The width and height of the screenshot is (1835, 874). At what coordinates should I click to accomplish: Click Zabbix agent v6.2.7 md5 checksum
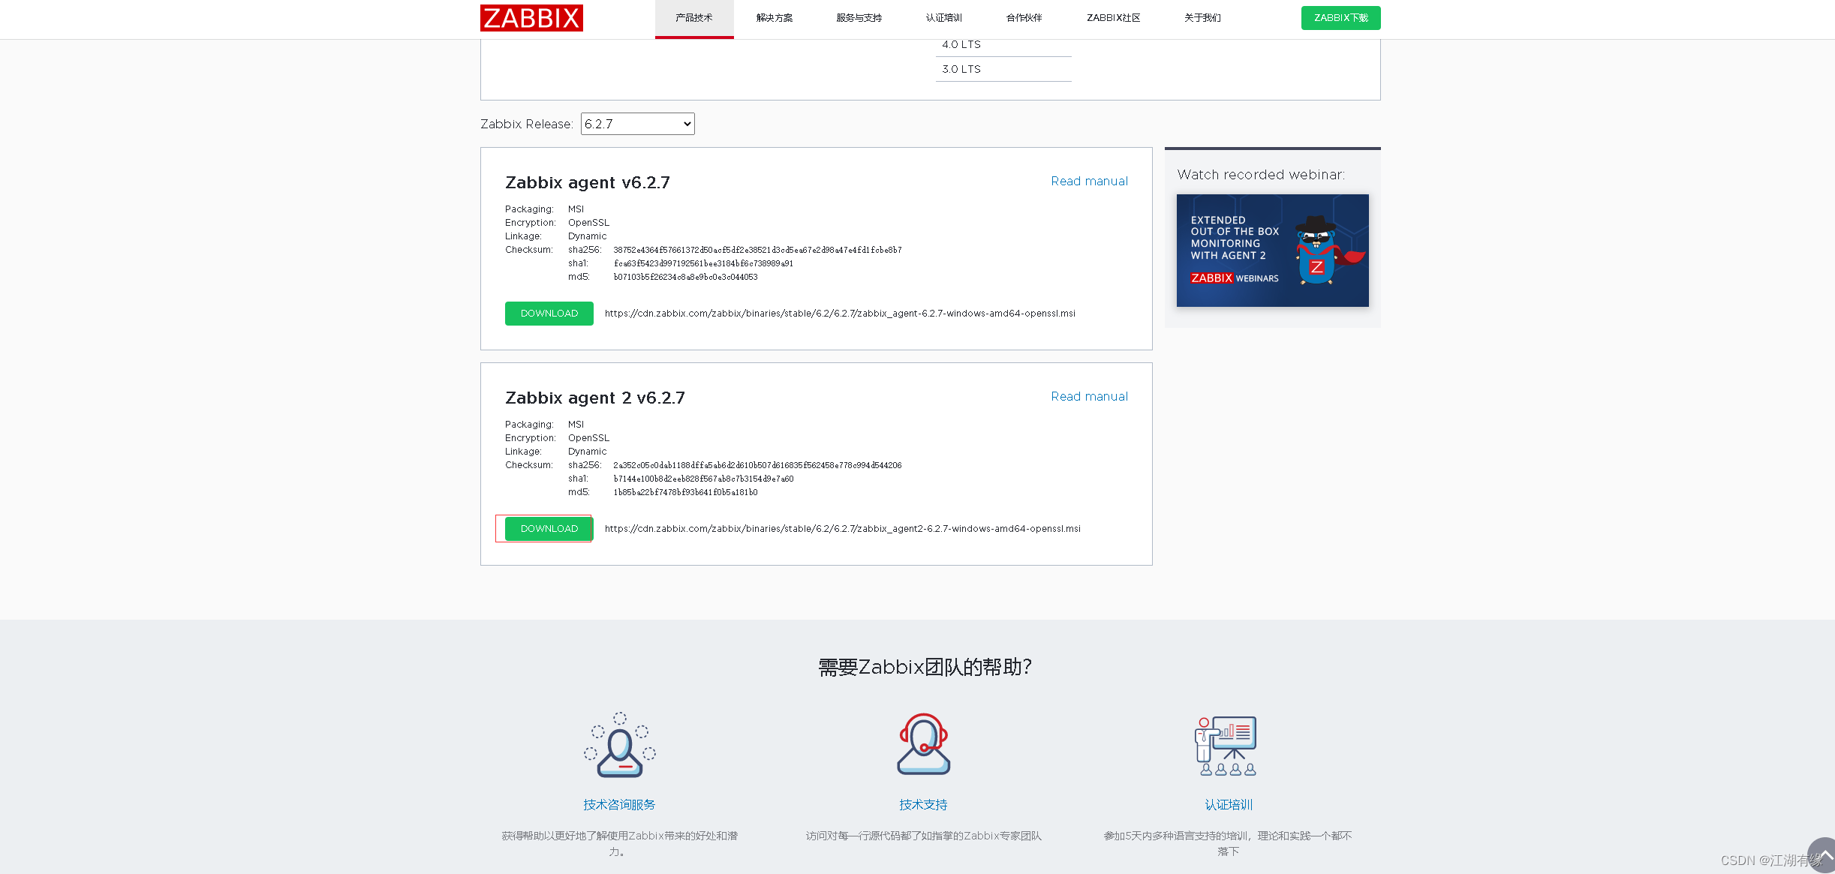tap(685, 277)
